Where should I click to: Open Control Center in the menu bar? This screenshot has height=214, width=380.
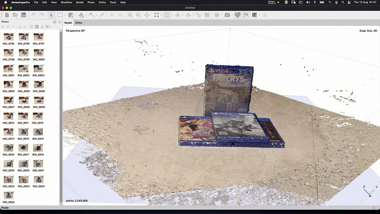pos(349,2)
